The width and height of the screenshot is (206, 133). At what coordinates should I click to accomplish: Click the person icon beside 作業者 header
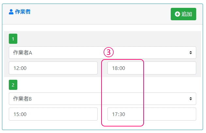11,12
